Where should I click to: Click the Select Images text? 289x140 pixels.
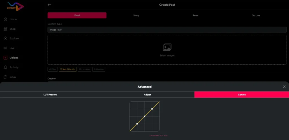167,55
